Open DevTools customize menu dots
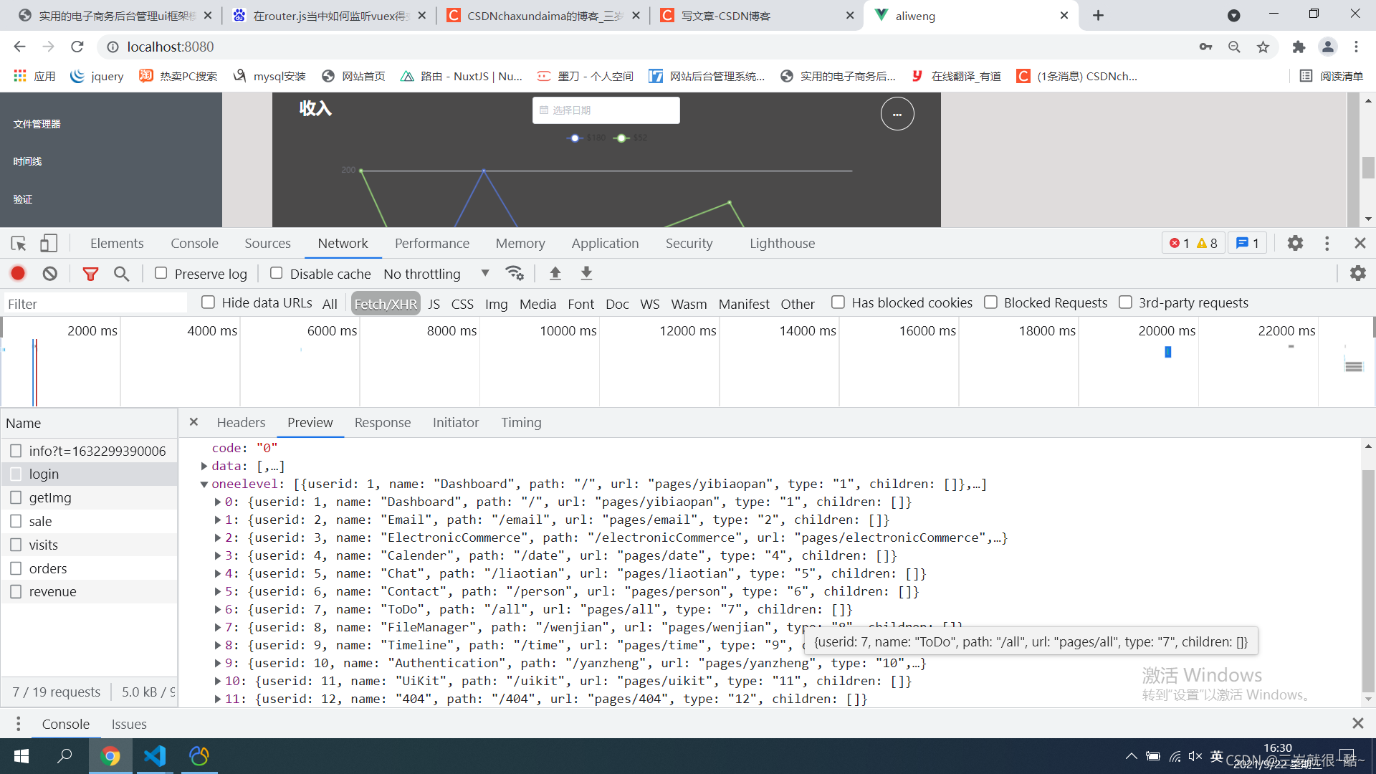Screen dimensions: 1376x774 pyautogui.click(x=1327, y=244)
